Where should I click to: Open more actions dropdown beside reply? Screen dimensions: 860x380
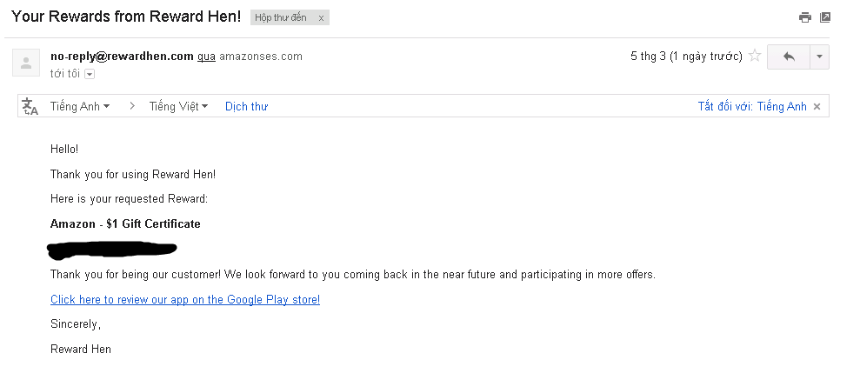tap(819, 57)
